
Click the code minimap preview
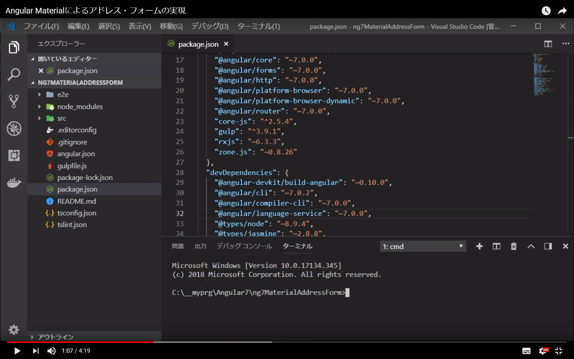point(544,75)
